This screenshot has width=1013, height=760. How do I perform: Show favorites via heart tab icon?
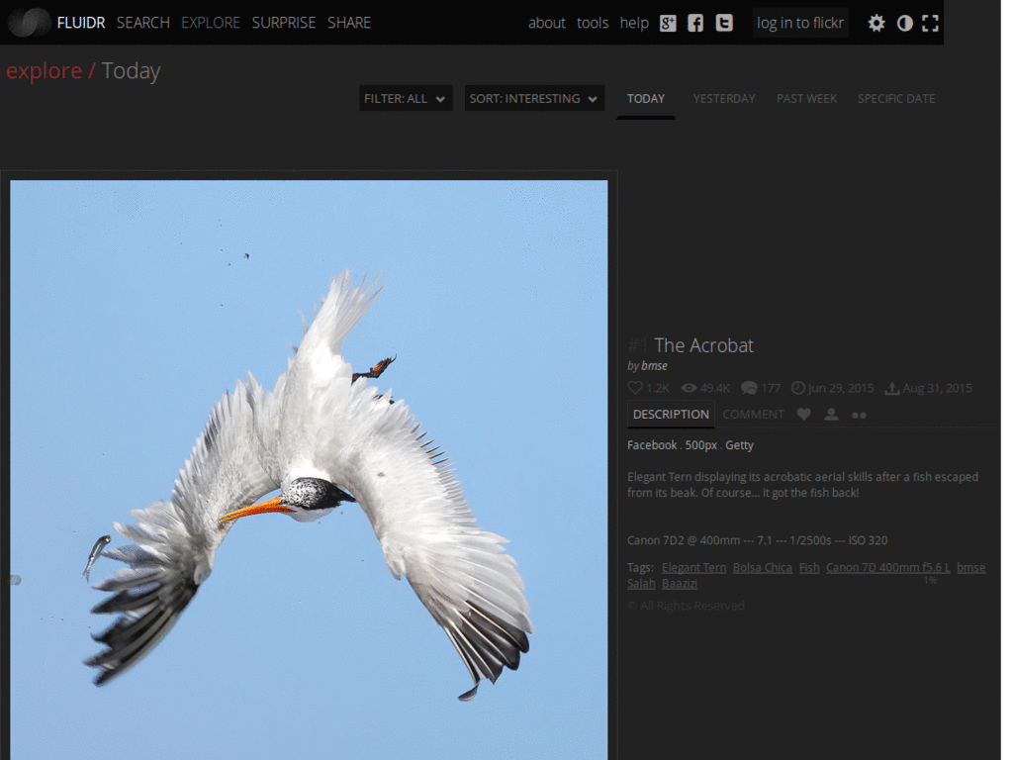pos(803,415)
